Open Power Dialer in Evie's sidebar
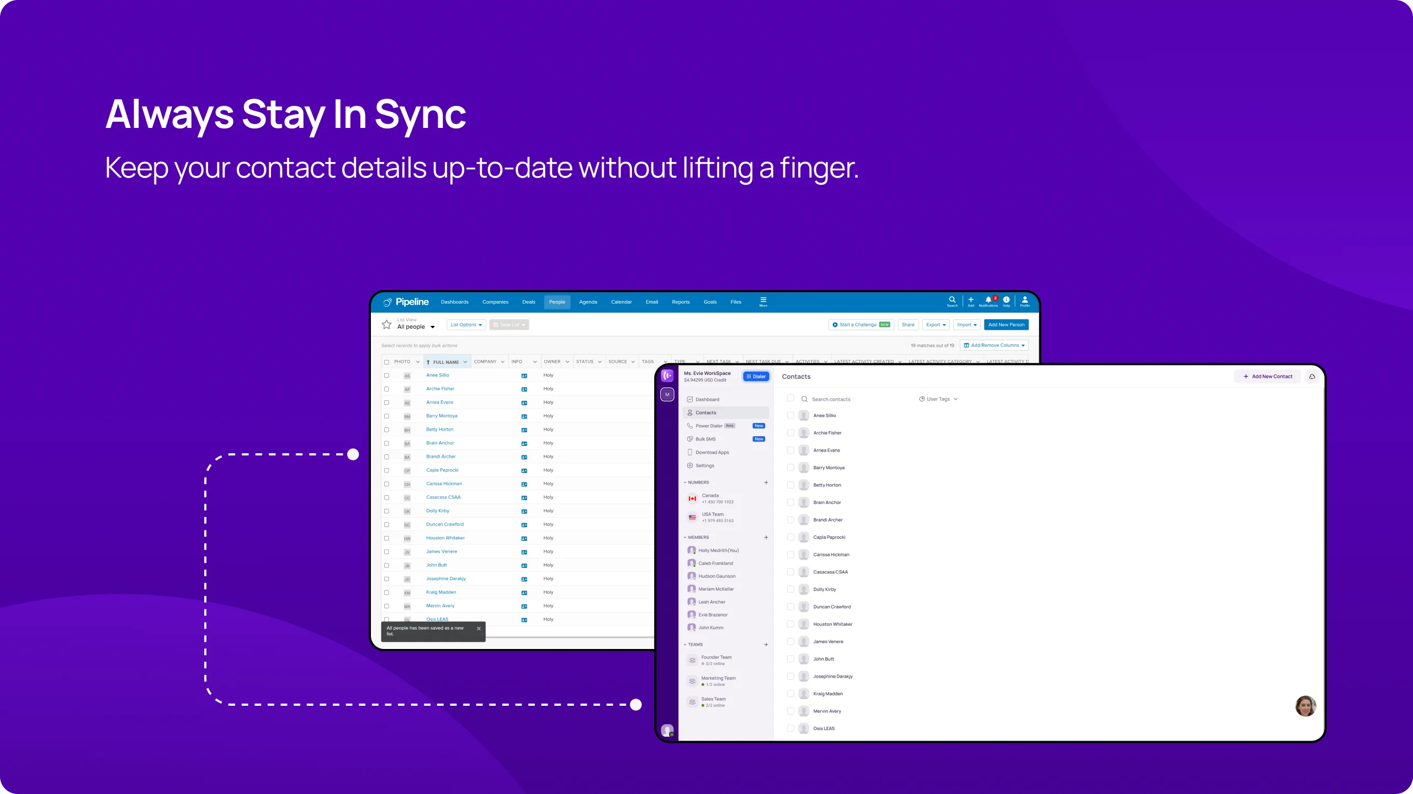The image size is (1413, 794). pyautogui.click(x=726, y=426)
